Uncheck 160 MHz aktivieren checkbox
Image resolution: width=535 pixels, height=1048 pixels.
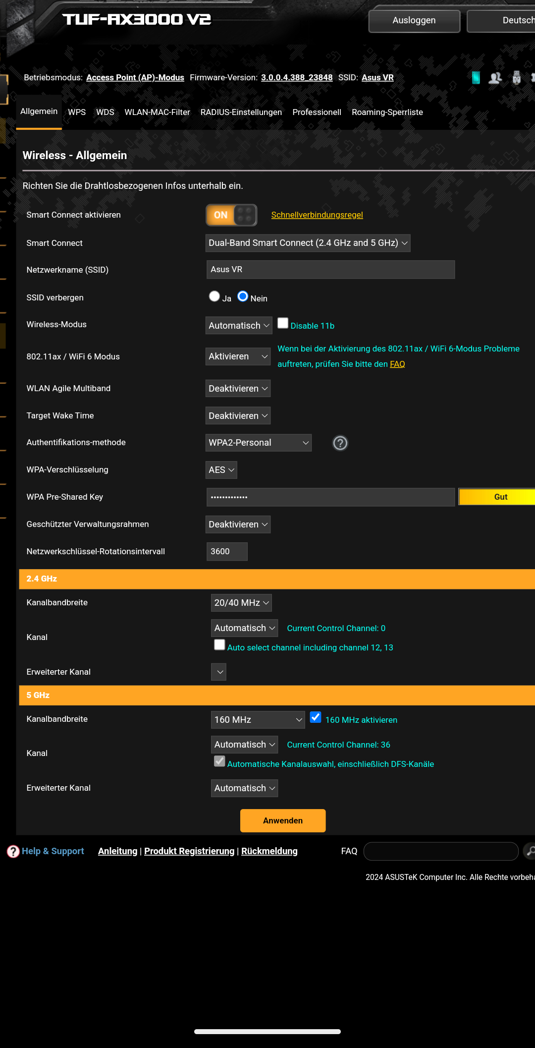point(316,717)
